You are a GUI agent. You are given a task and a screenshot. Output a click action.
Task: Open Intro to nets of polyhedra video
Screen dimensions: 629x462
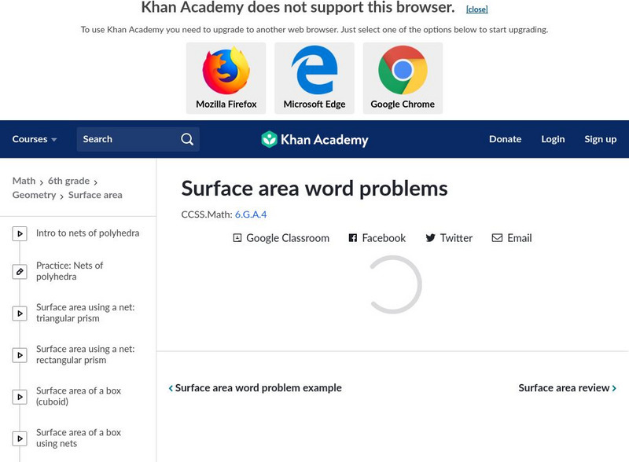[87, 233]
